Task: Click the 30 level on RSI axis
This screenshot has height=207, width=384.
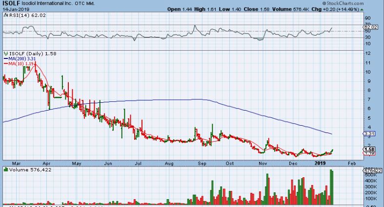Action: tap(367, 38)
